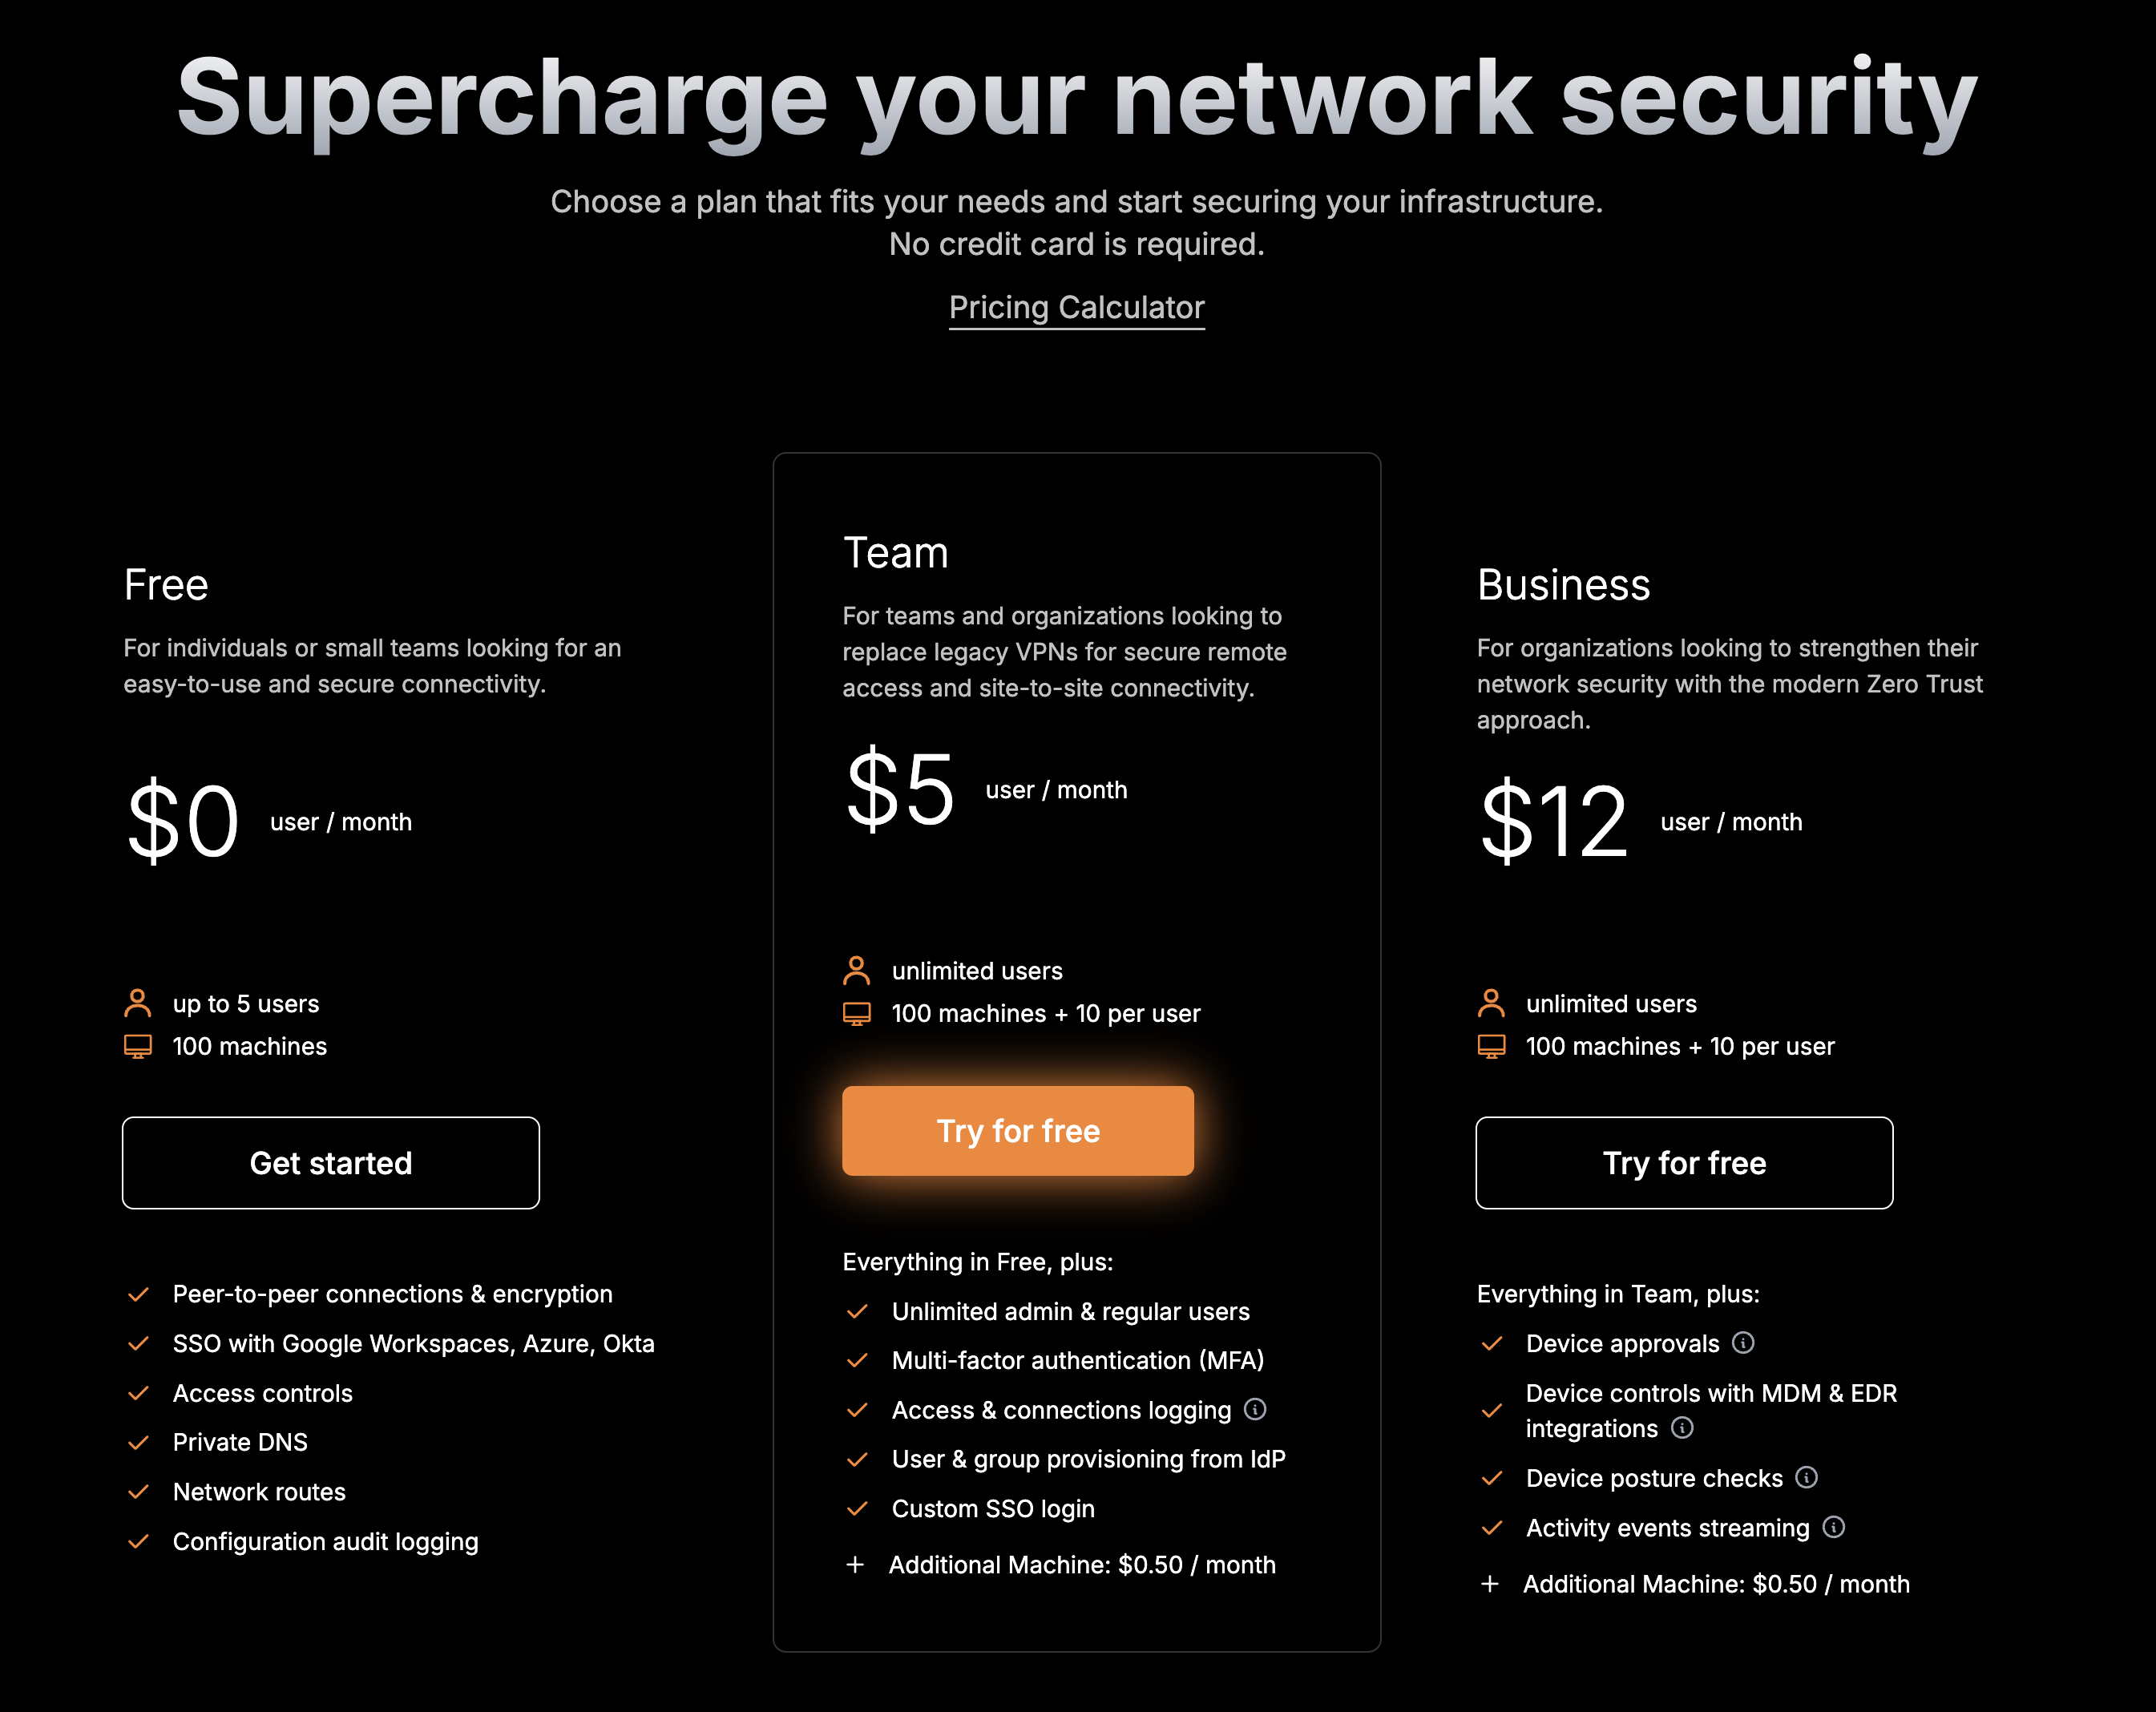Click info icon beside Access & connections logging
The height and width of the screenshot is (1712, 2156).
(1255, 1409)
